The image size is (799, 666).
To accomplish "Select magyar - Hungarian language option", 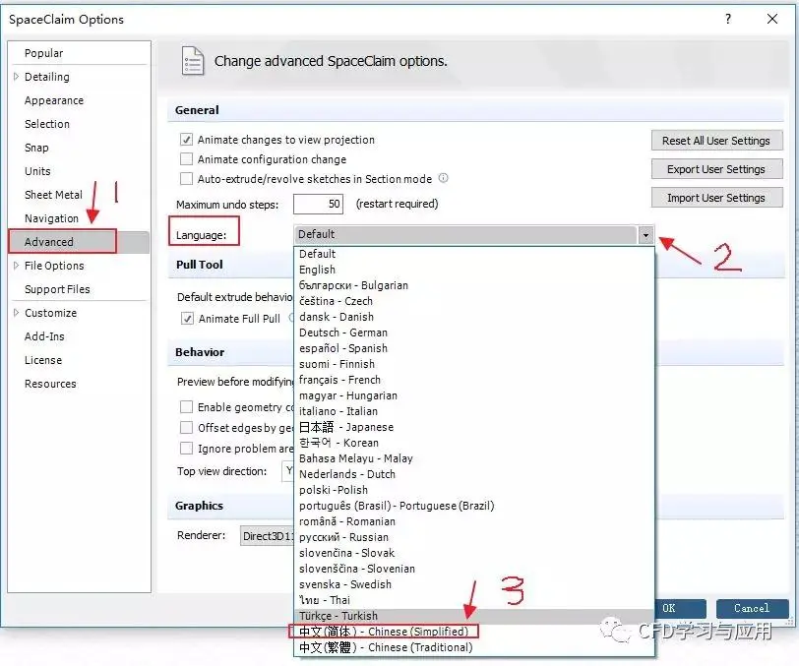I will [474, 395].
